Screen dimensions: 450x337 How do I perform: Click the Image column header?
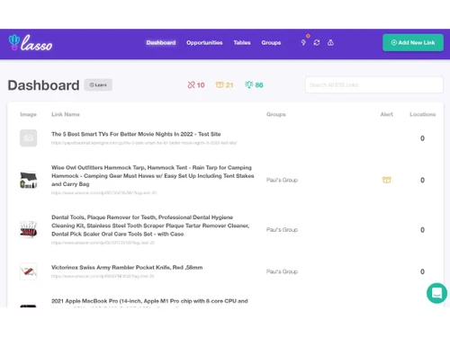(x=28, y=114)
